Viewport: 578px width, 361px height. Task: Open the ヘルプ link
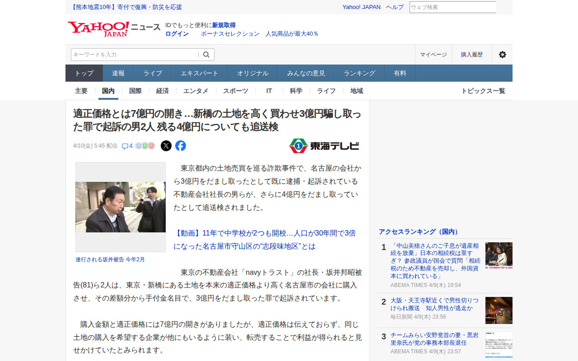395,7
